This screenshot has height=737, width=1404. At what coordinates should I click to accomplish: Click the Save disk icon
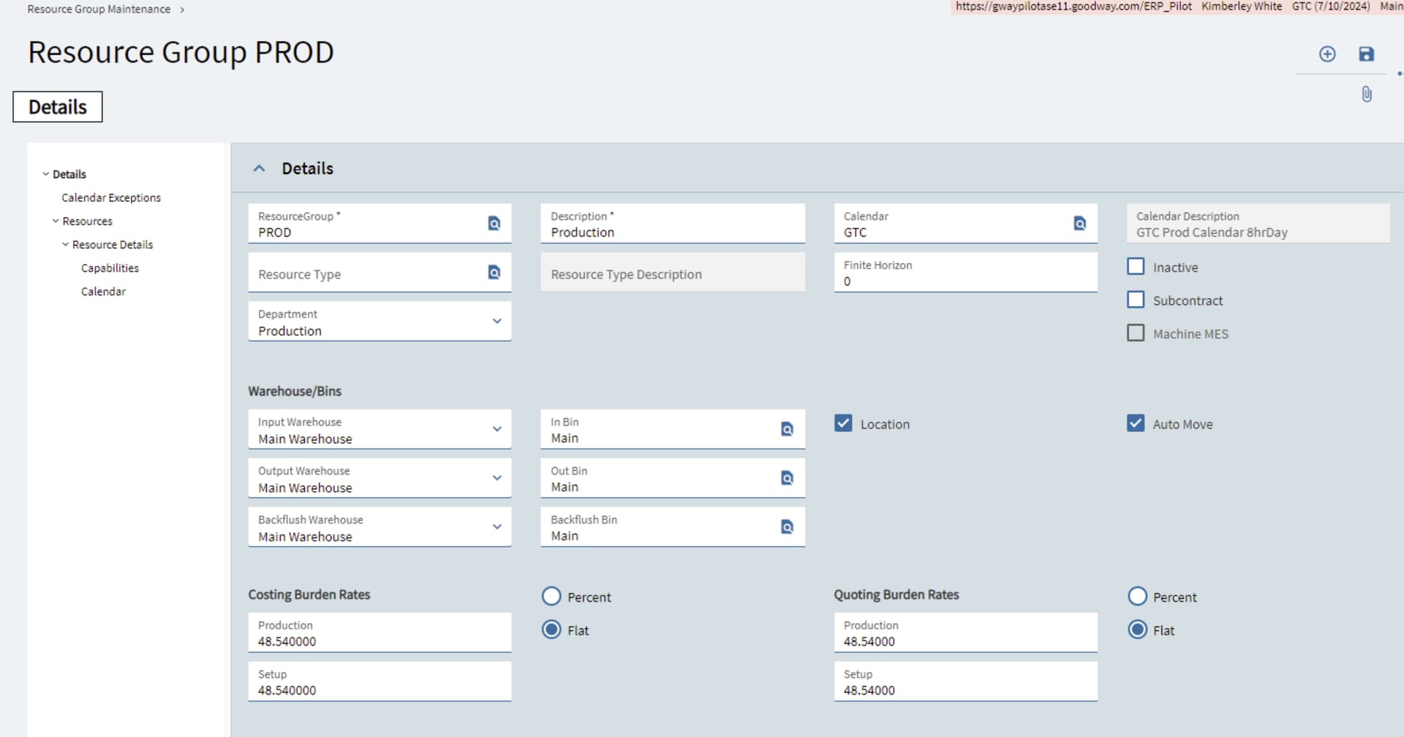tap(1366, 54)
